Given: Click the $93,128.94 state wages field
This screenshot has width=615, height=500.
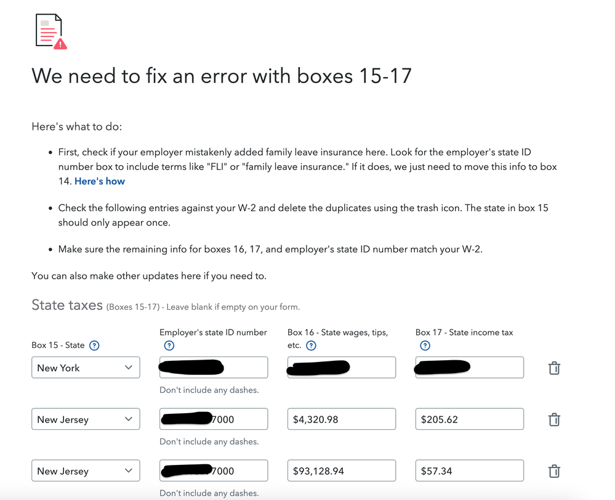Looking at the screenshot, I should [342, 470].
